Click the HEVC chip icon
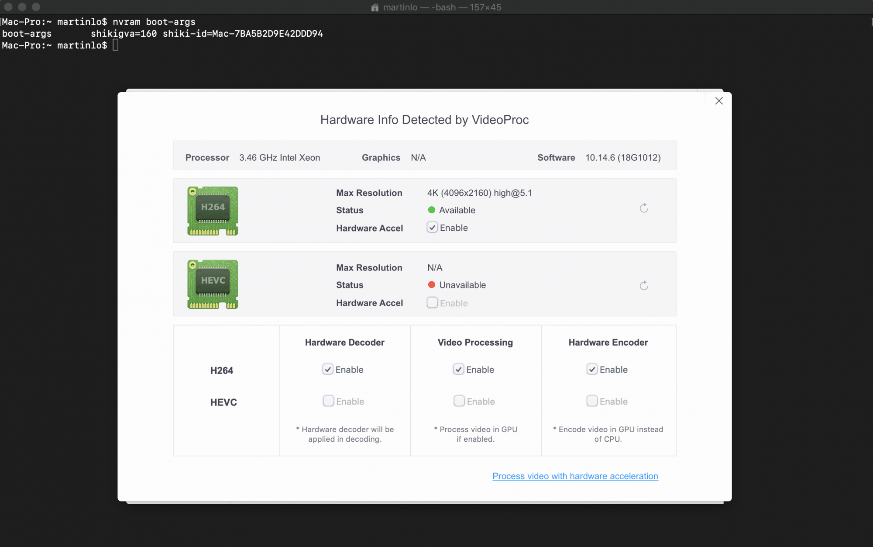 [x=213, y=284]
